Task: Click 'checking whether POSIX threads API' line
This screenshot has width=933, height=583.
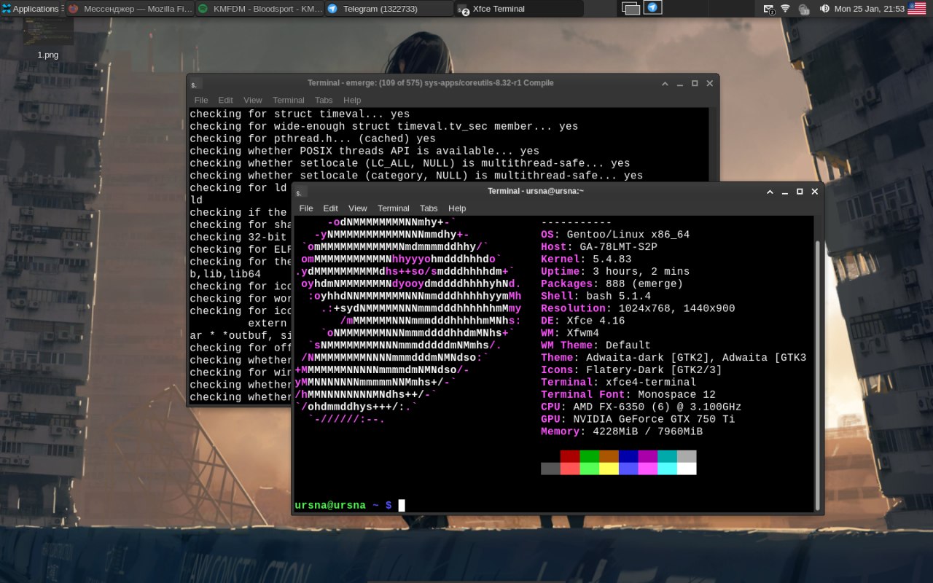Action: pyautogui.click(x=364, y=151)
